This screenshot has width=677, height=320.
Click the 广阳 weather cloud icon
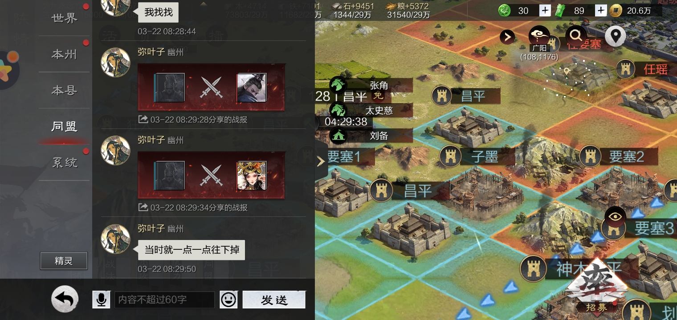pos(539,34)
